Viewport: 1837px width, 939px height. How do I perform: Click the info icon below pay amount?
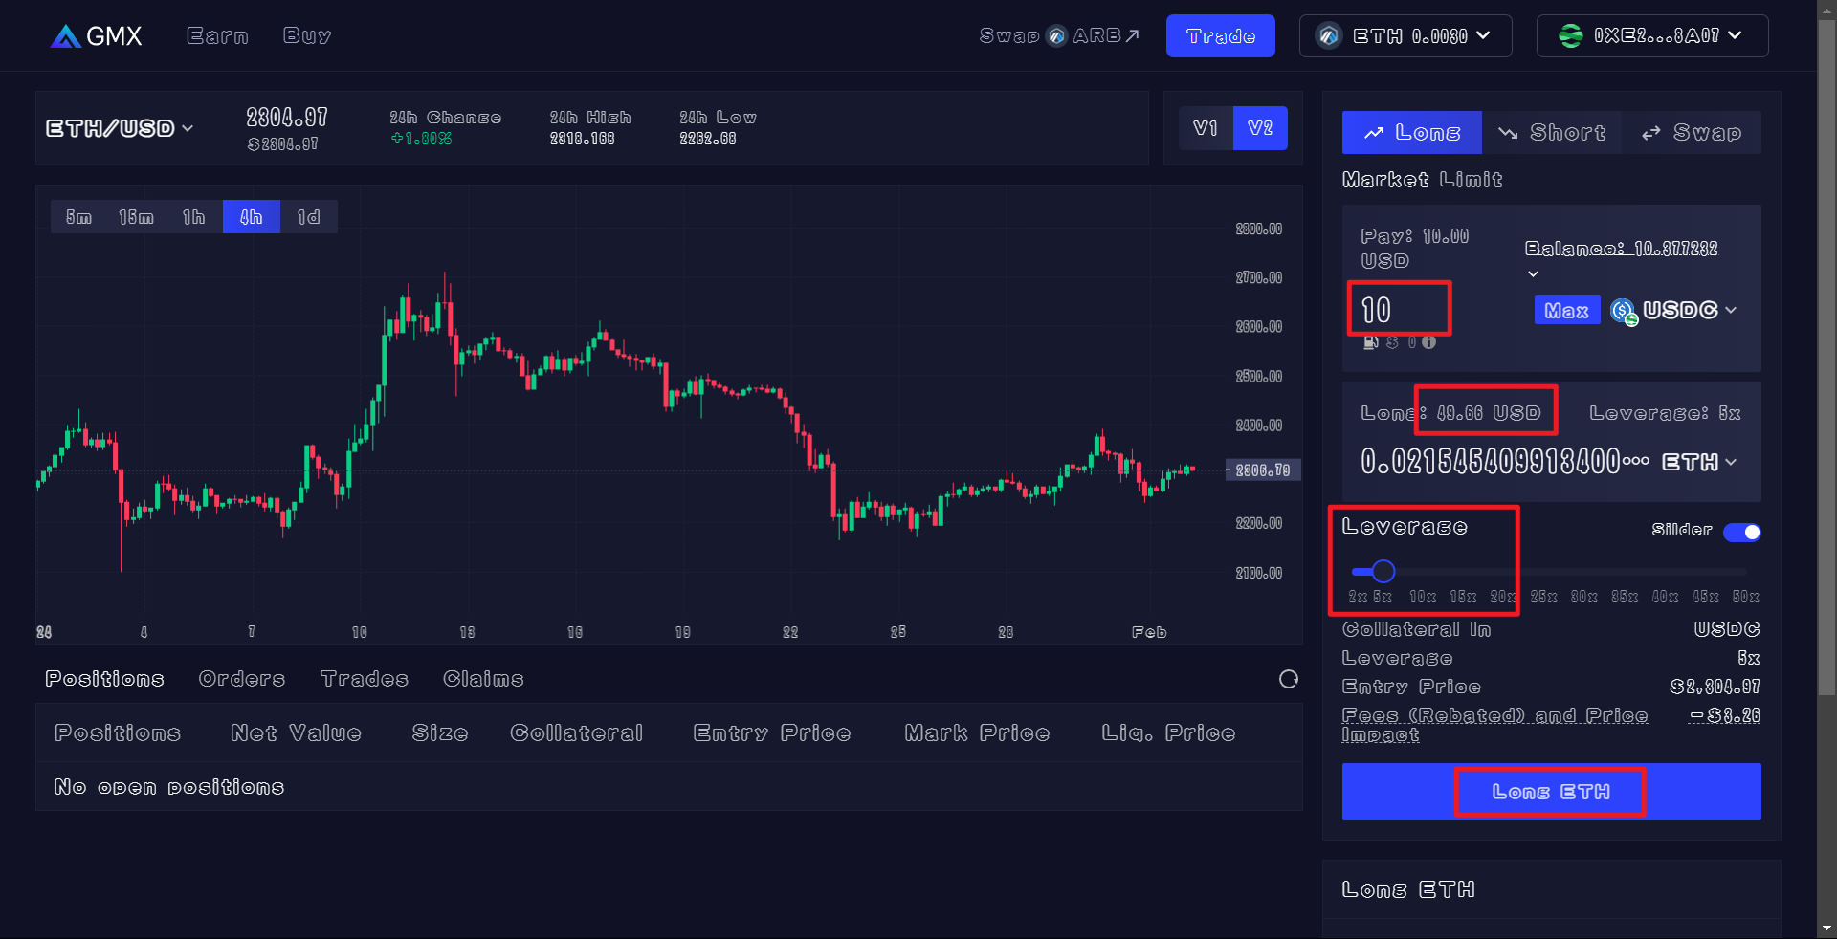click(x=1428, y=342)
